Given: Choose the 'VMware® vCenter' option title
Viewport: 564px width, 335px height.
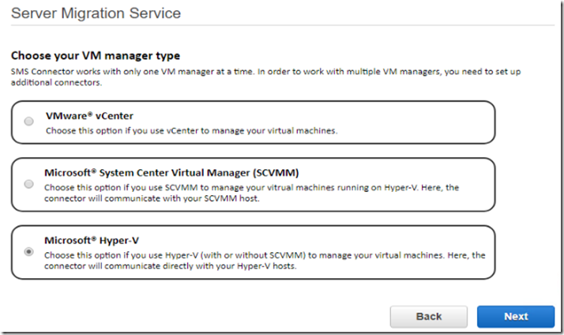Looking at the screenshot, I should point(89,116).
